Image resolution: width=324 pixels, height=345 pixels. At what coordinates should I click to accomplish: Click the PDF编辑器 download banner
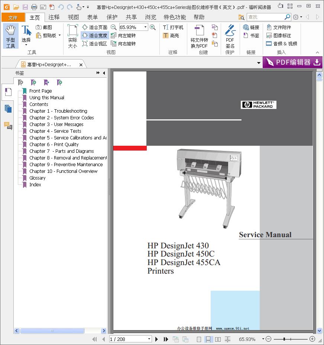[x=292, y=62]
